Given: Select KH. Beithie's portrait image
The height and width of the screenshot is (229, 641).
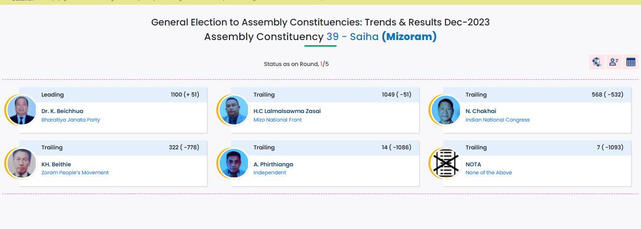Looking at the screenshot, I should 22,163.
